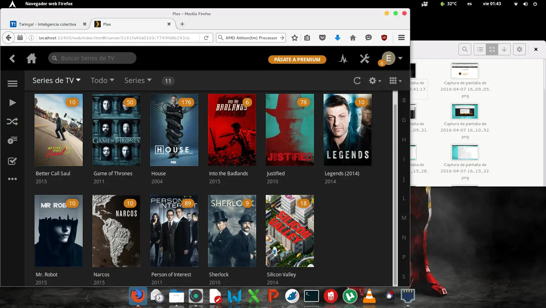Image resolution: width=546 pixels, height=308 pixels.
Task: Bookmark this page with the star icon
Action: (x=295, y=38)
